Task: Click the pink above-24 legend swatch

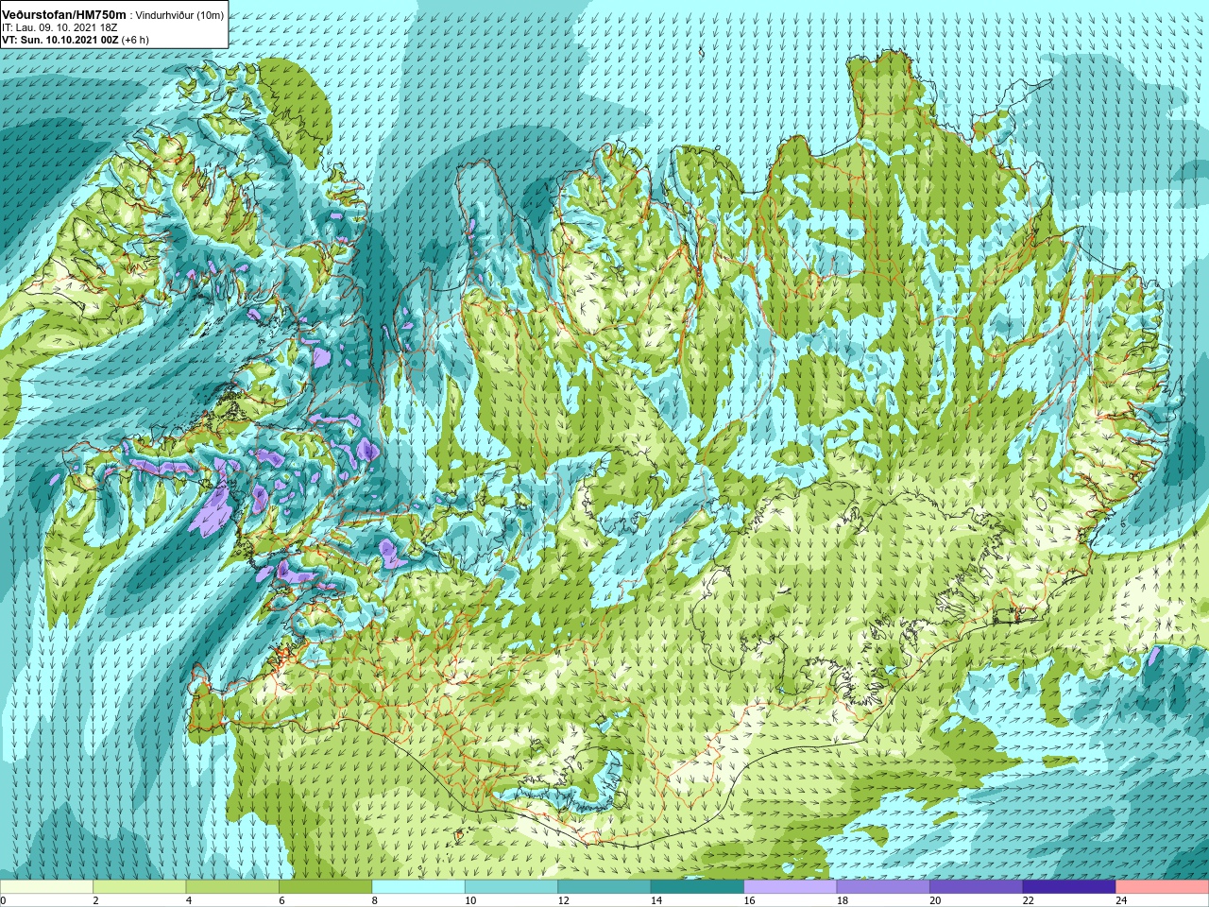Action: [x=1163, y=887]
